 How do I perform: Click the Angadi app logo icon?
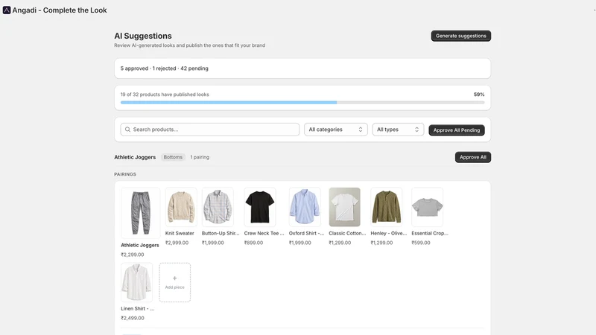(x=7, y=10)
